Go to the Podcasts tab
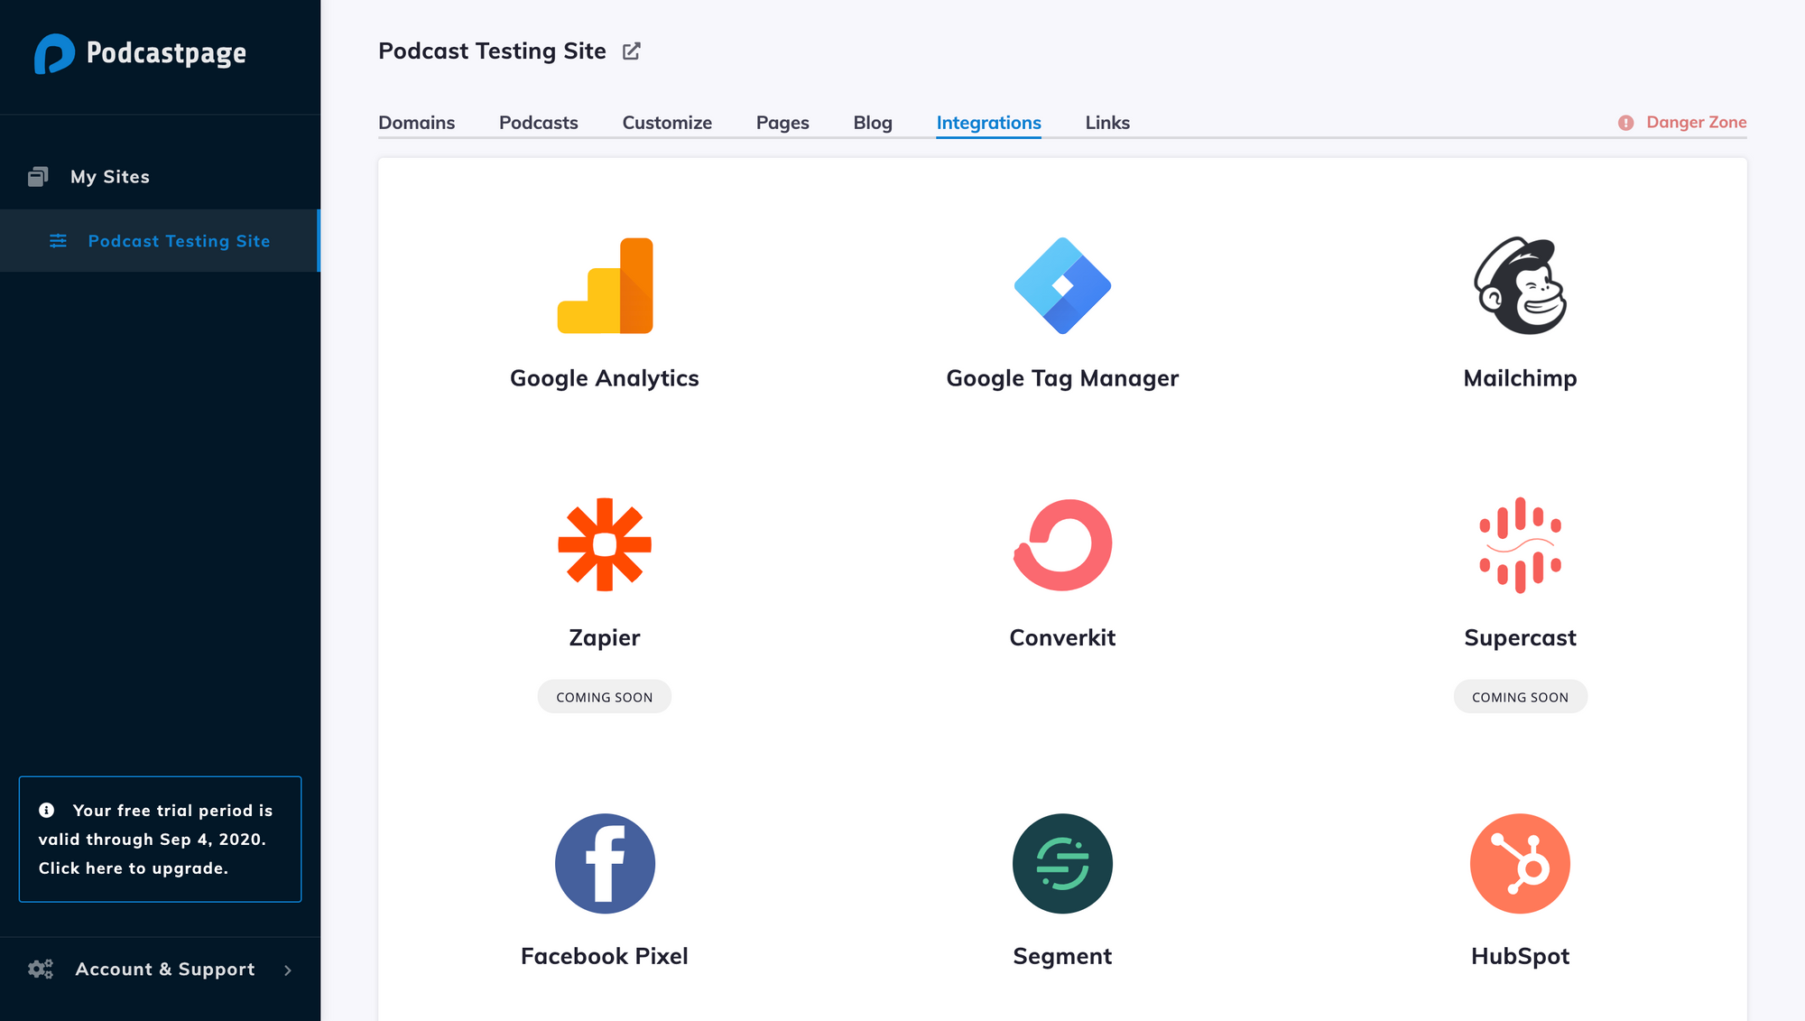The height and width of the screenshot is (1021, 1805). tap(539, 123)
